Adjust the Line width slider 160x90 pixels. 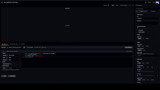146,71
